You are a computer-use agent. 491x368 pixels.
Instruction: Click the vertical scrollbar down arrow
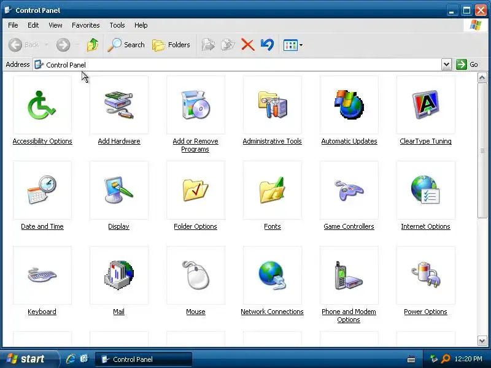click(x=482, y=340)
